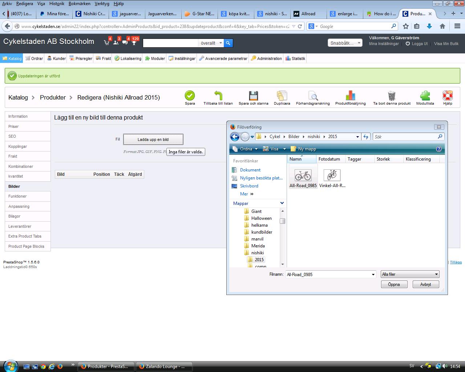Switch to the Allroad browser tab
Viewport: 465px width, 372px height.
[308, 14]
